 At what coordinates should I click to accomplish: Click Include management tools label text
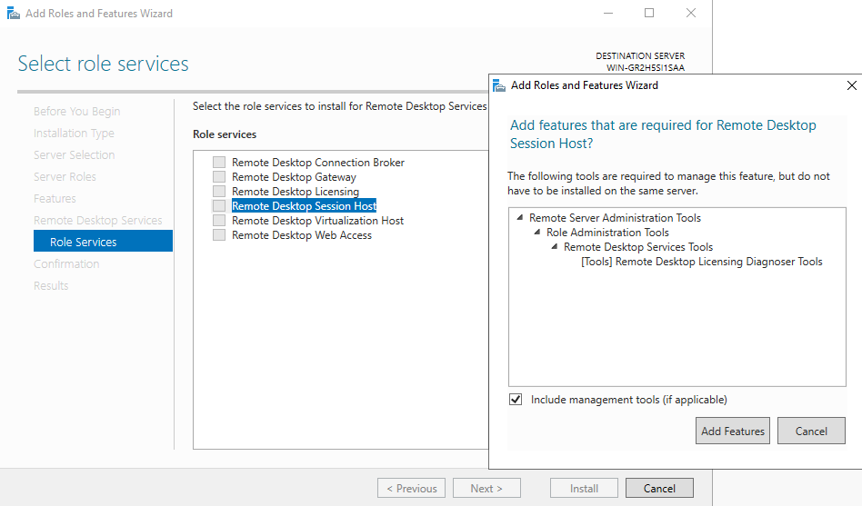click(629, 400)
